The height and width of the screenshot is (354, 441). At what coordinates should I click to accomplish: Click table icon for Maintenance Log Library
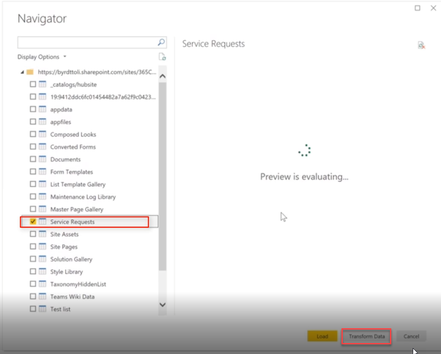click(43, 197)
